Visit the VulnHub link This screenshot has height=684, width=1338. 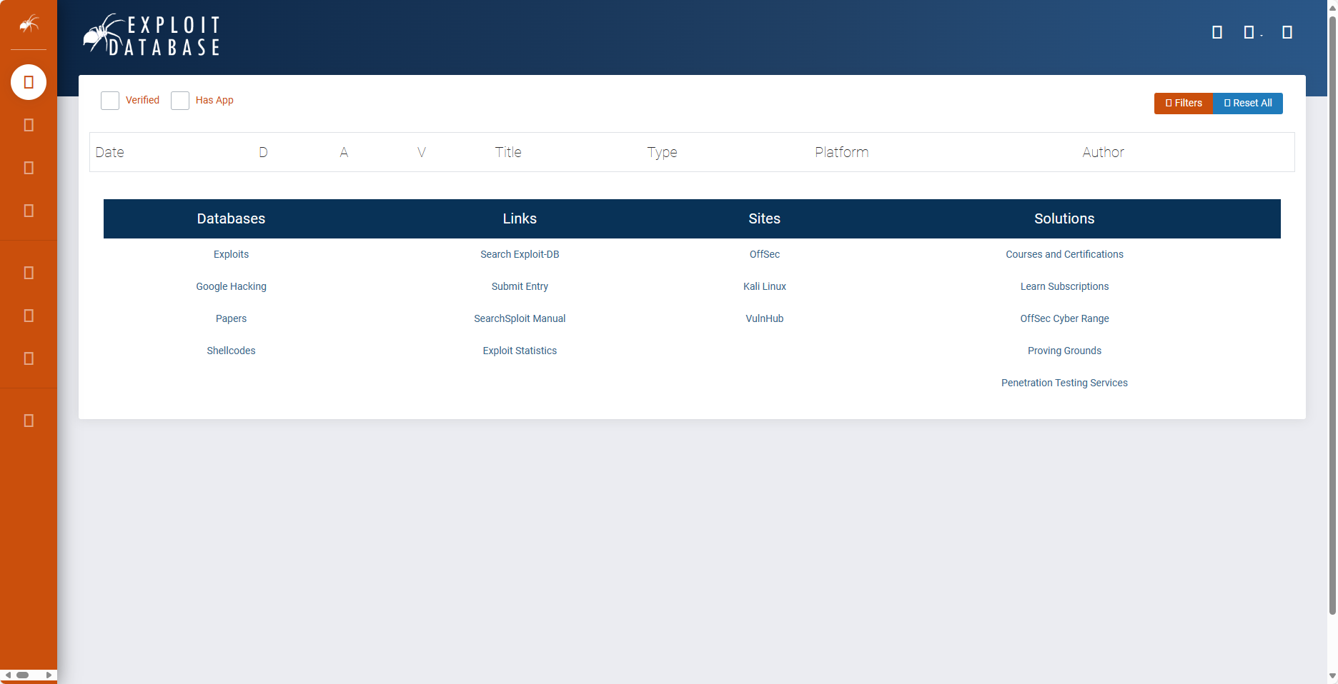point(765,318)
